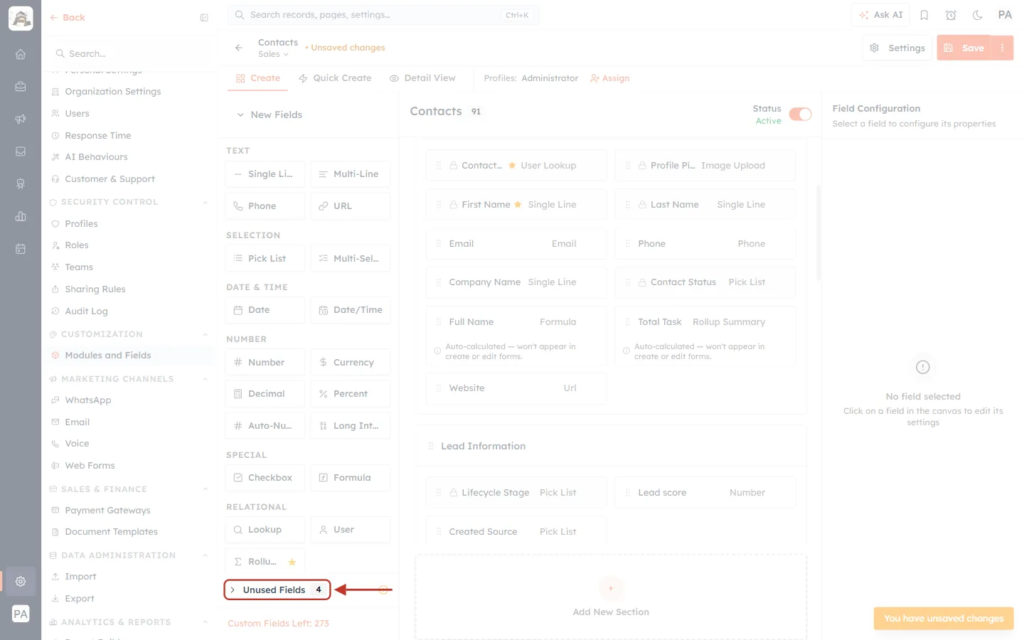Click the Back link at top left
This screenshot has height=640, width=1024.
point(68,18)
